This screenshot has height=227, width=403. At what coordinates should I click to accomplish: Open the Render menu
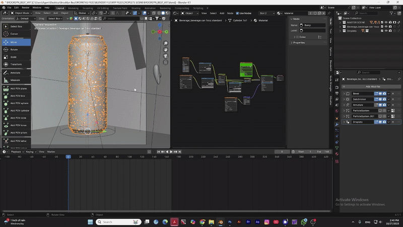(25, 8)
